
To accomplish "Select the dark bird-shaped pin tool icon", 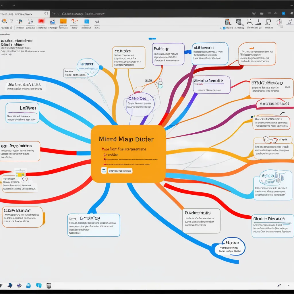I will click(20, 21).
